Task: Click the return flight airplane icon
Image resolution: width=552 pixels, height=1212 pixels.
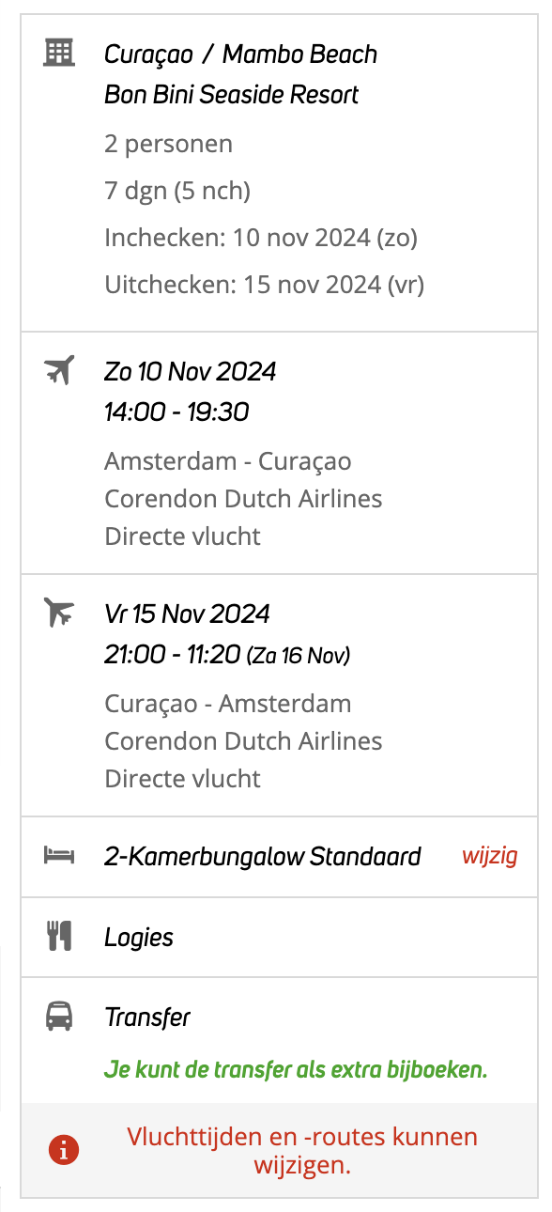Action: (59, 613)
